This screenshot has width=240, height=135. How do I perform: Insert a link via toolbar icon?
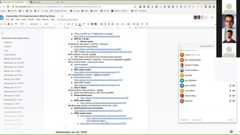coord(88,24)
